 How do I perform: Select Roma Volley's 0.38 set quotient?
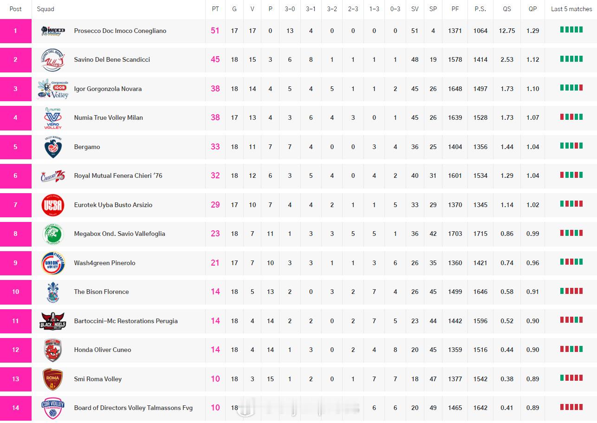(507, 379)
